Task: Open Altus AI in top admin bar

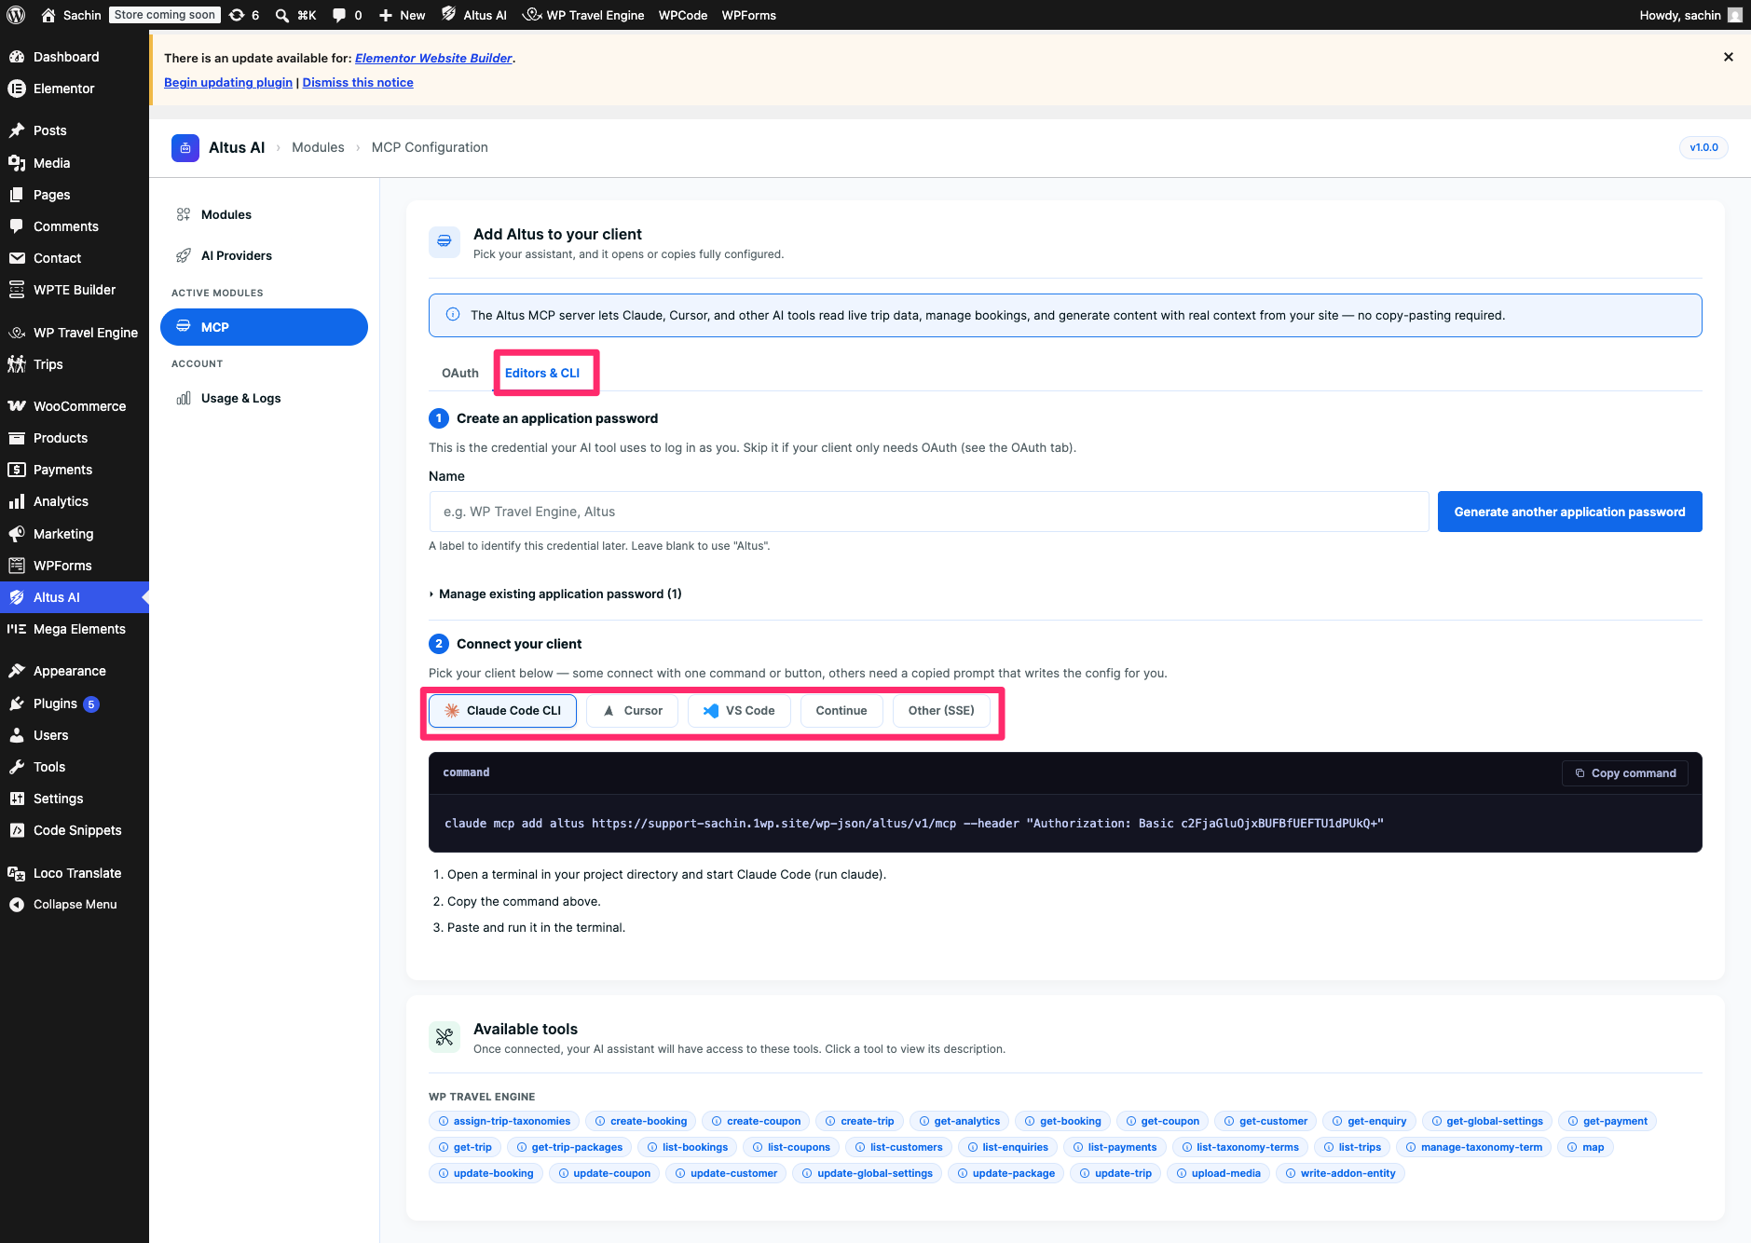Action: click(474, 15)
